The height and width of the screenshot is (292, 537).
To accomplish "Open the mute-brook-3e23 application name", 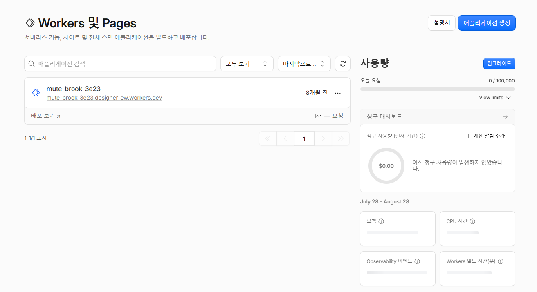I will (74, 89).
